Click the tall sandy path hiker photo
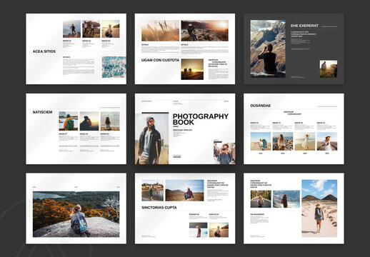This screenshot has height=257, width=370. (x=319, y=208)
